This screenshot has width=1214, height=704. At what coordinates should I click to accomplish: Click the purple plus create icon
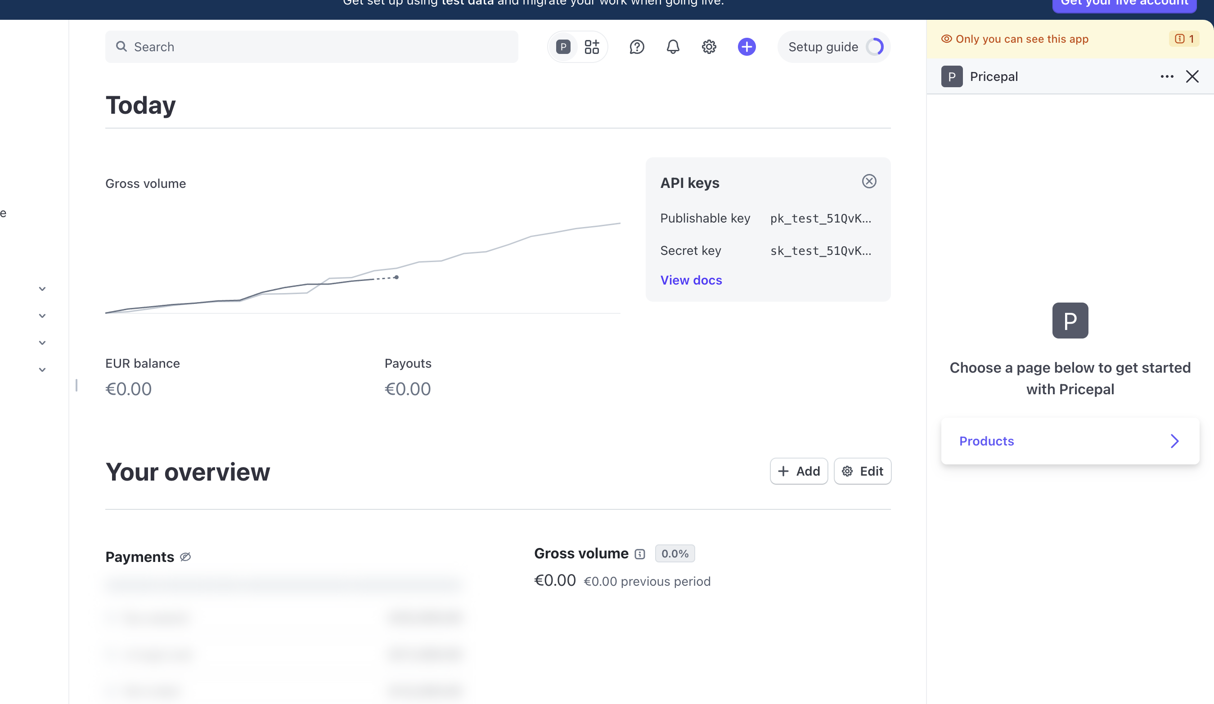[x=746, y=47]
